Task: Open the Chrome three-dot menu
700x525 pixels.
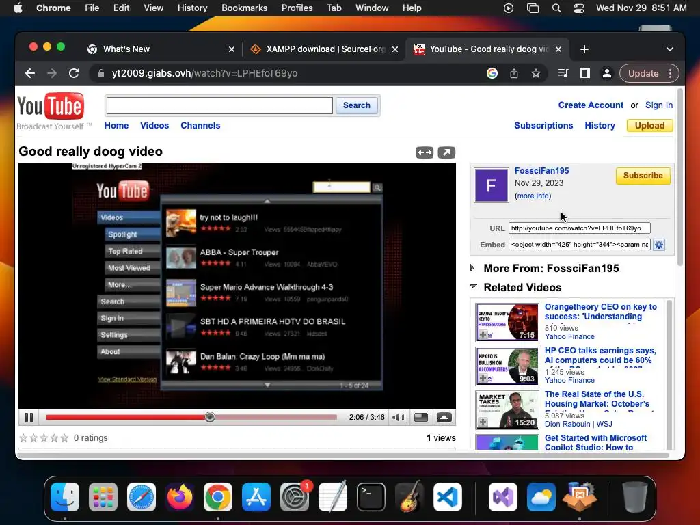Action: [x=670, y=73]
